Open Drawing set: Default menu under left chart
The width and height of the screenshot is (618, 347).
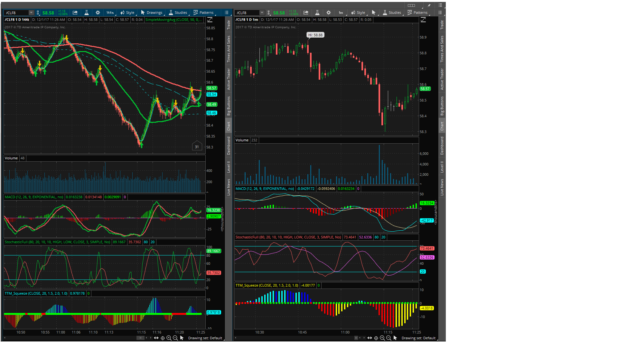pos(205,338)
